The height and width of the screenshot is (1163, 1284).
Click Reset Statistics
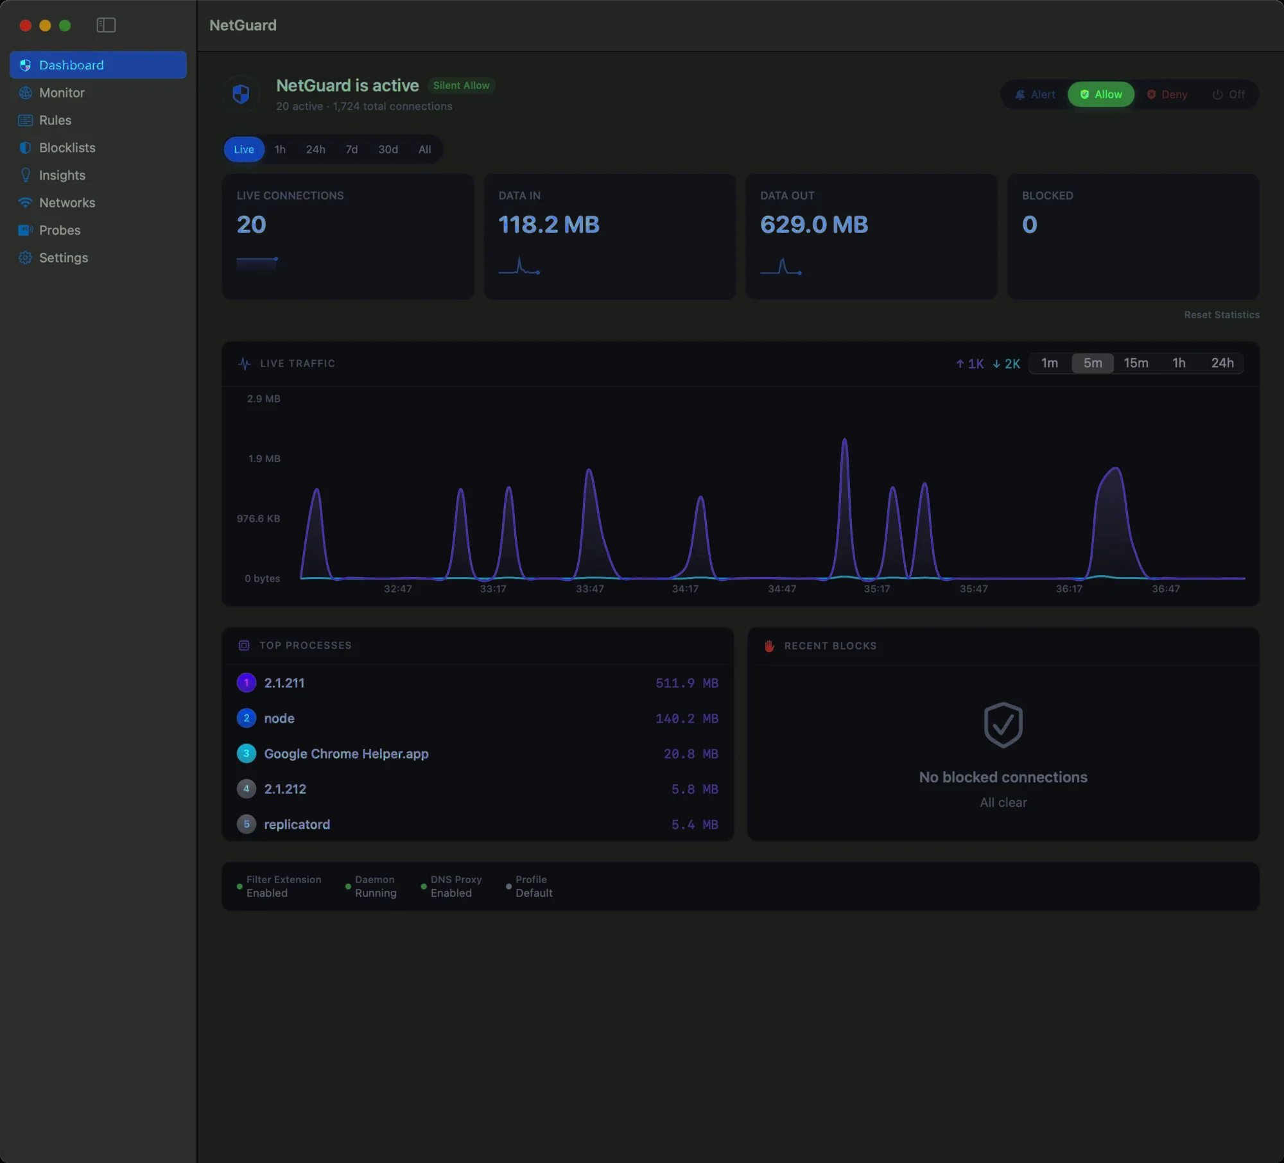(1222, 314)
